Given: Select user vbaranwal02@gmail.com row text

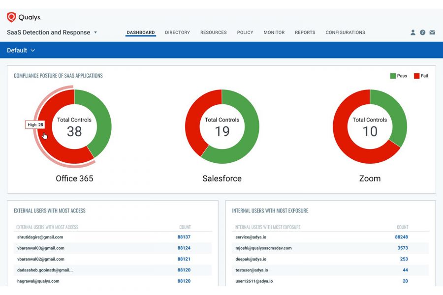Looking at the screenshot, I should tap(41, 259).
